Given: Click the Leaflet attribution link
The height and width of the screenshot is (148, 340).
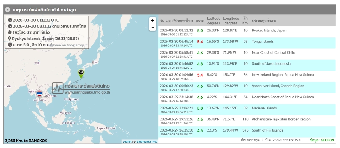Looking at the screenshot, I should click(127, 141).
